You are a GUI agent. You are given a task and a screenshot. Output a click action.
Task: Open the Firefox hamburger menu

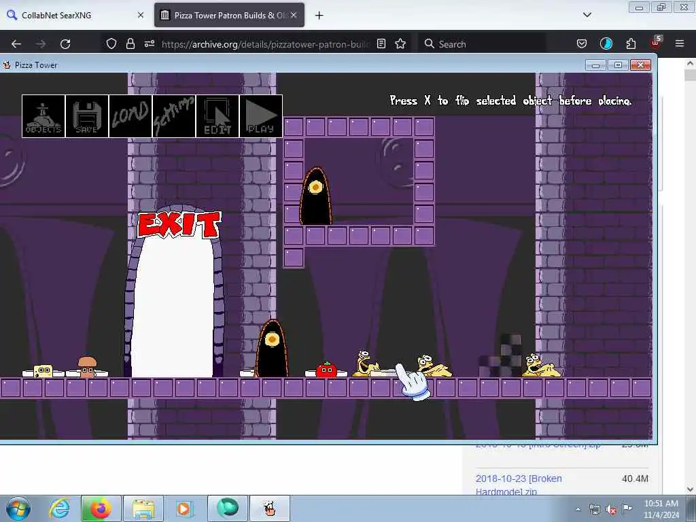pyautogui.click(x=680, y=43)
